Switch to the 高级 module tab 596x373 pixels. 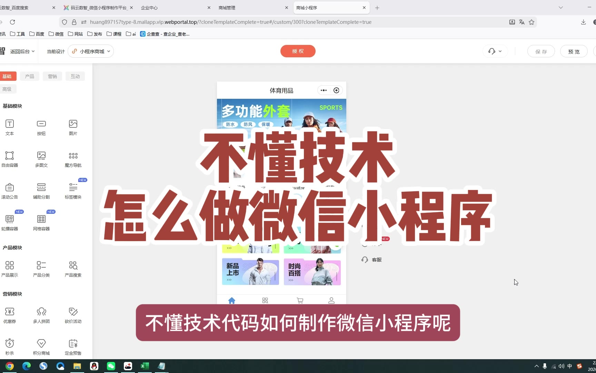pos(7,89)
